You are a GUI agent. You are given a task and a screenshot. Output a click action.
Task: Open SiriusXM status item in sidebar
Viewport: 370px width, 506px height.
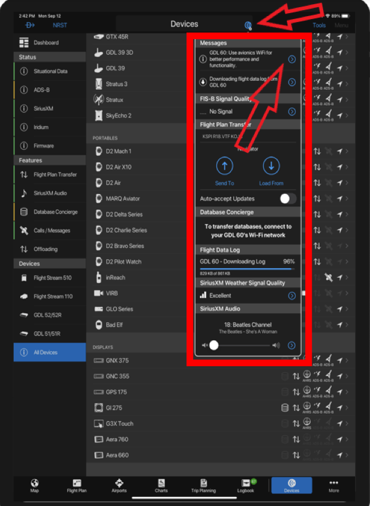coord(50,109)
